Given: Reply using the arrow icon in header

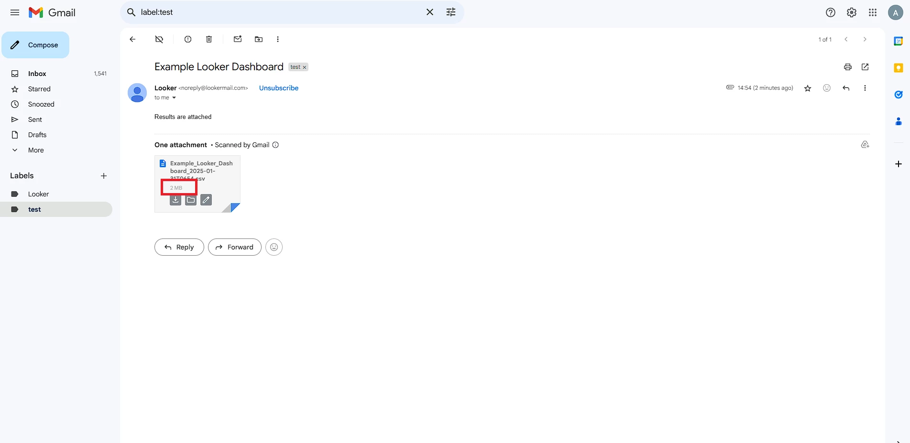Looking at the screenshot, I should (x=846, y=88).
